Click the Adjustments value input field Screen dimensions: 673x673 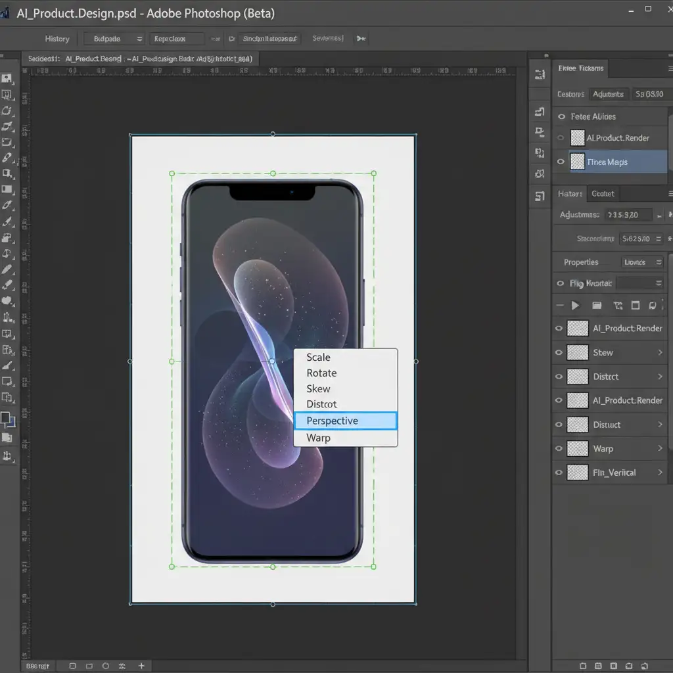629,215
